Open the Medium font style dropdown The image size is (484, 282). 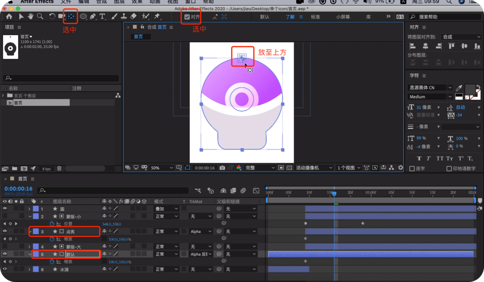click(x=430, y=97)
